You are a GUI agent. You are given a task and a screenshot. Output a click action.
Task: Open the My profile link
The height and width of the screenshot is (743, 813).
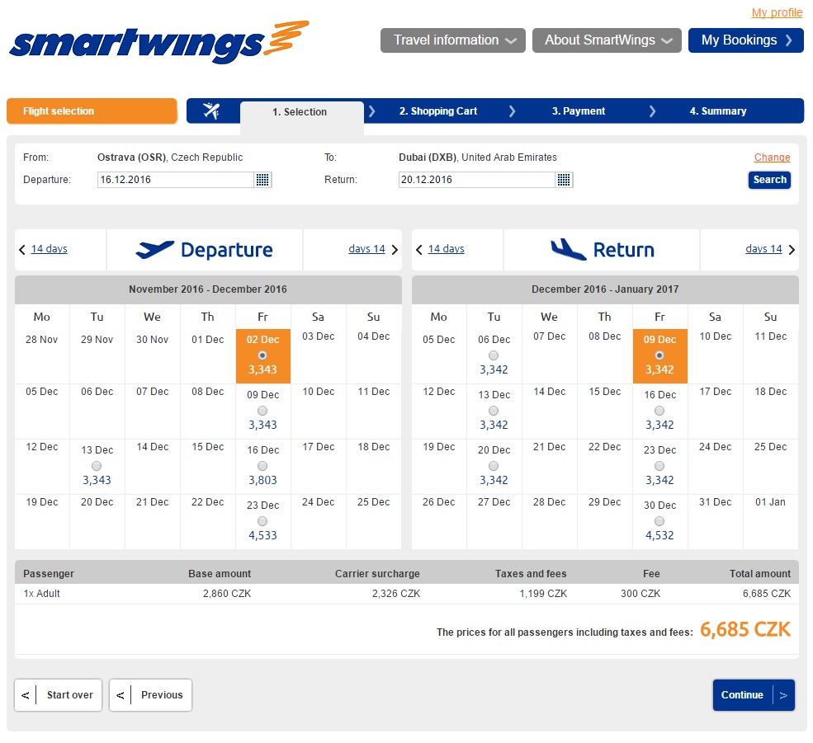[x=777, y=12]
